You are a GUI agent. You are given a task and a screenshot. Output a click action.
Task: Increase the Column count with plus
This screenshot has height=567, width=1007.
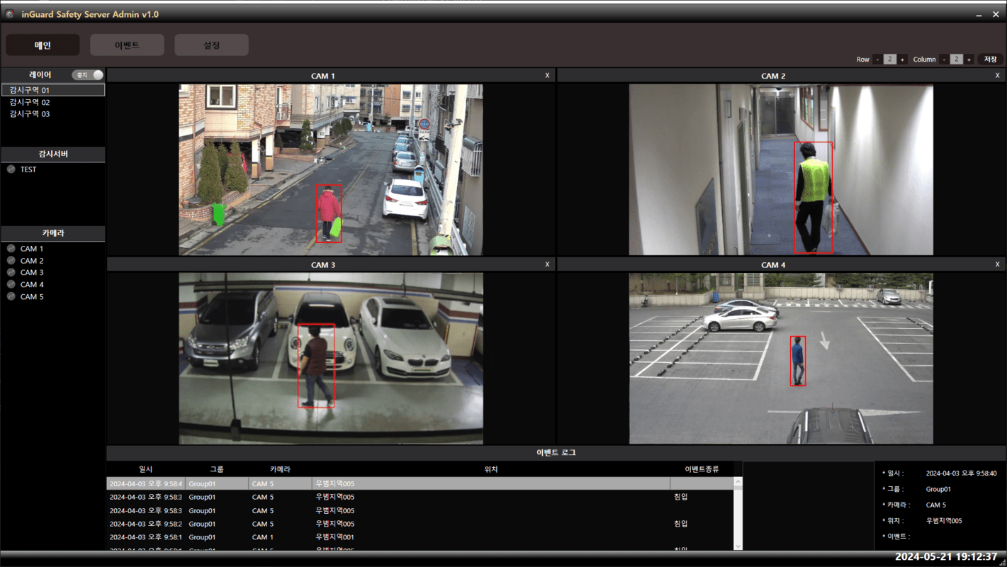pos(969,60)
